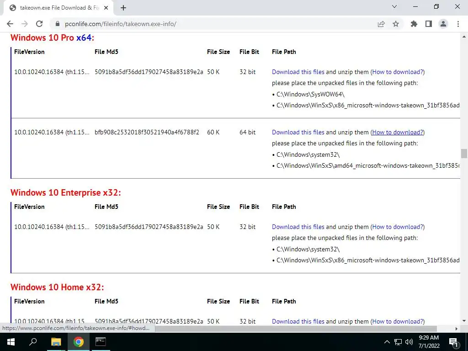468x351 pixels.
Task: Click the scroll down arrow of vertical scrollbar
Action: pos(464,321)
